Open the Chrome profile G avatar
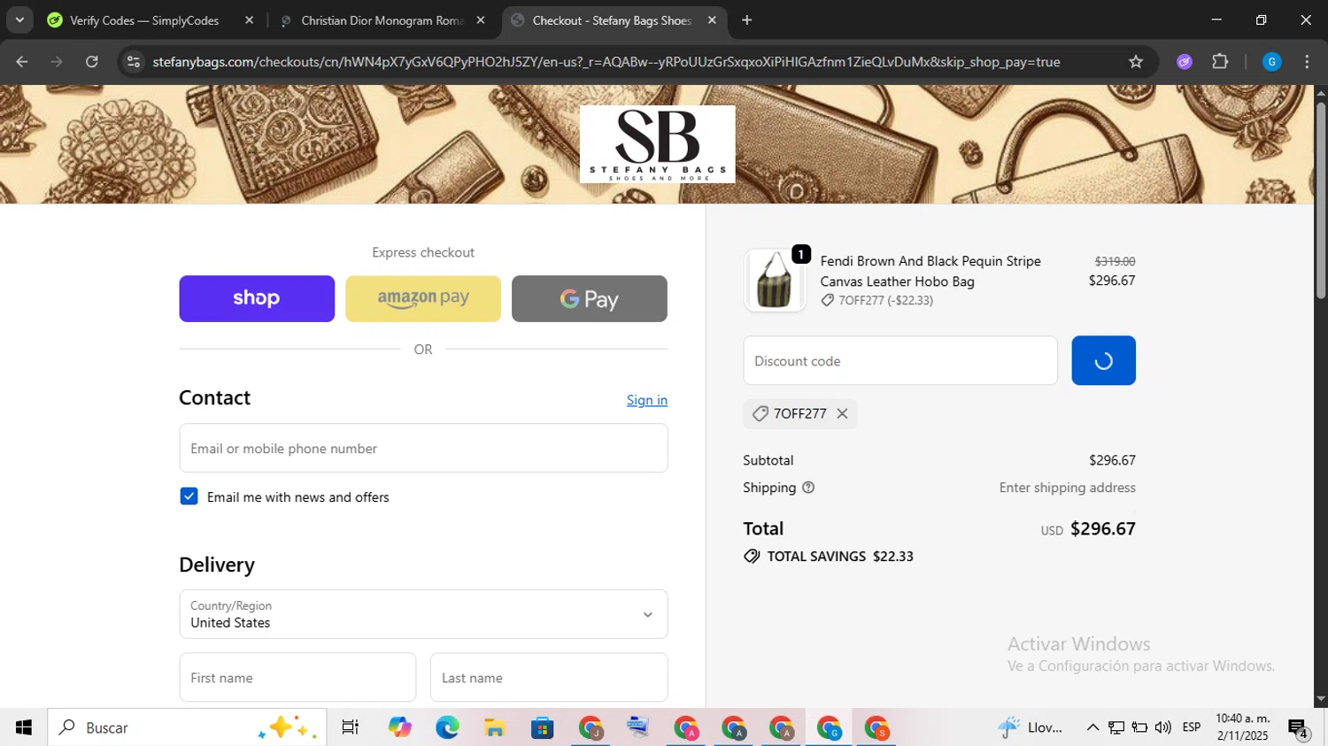The width and height of the screenshot is (1328, 746). (1271, 62)
